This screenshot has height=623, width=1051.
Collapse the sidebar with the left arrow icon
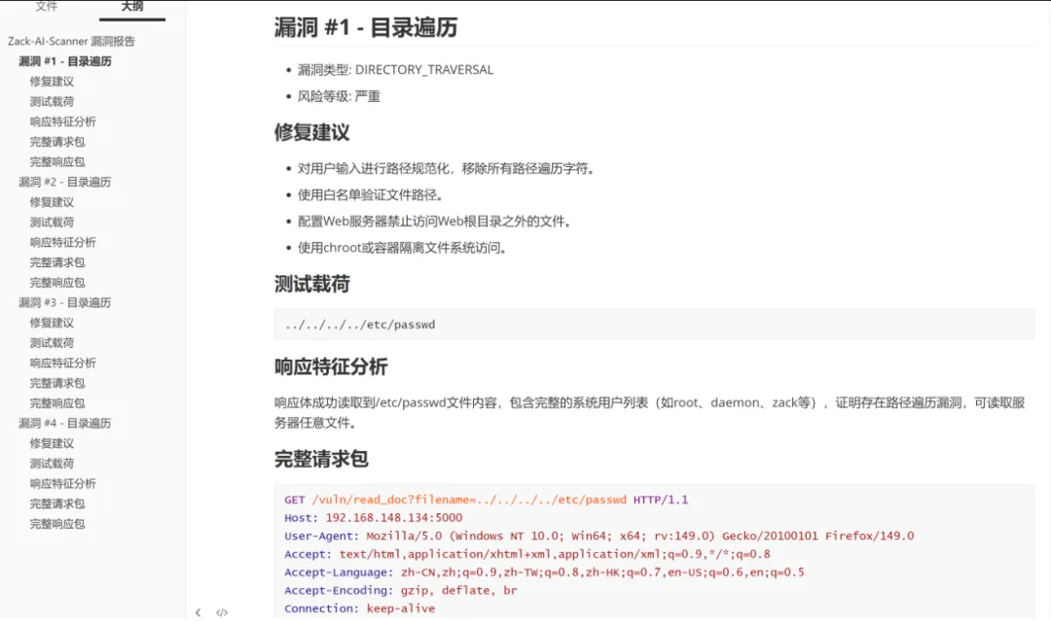pyautogui.click(x=198, y=612)
